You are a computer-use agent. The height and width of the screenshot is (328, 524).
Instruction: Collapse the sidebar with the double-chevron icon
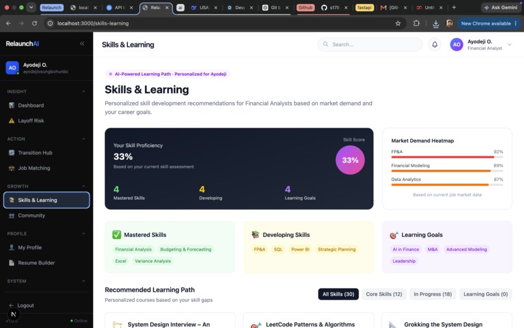[x=82, y=44]
